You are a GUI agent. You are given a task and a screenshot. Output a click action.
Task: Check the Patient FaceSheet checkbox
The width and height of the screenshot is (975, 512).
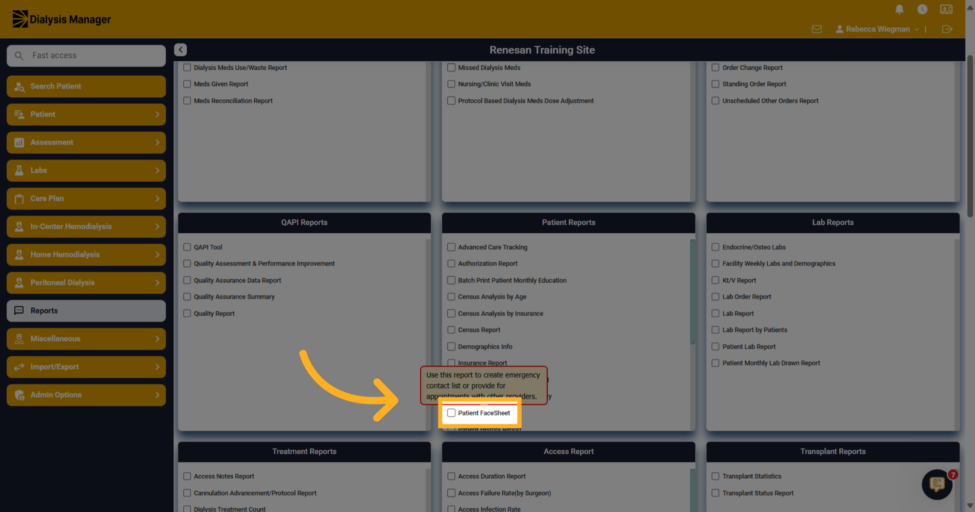tap(451, 413)
